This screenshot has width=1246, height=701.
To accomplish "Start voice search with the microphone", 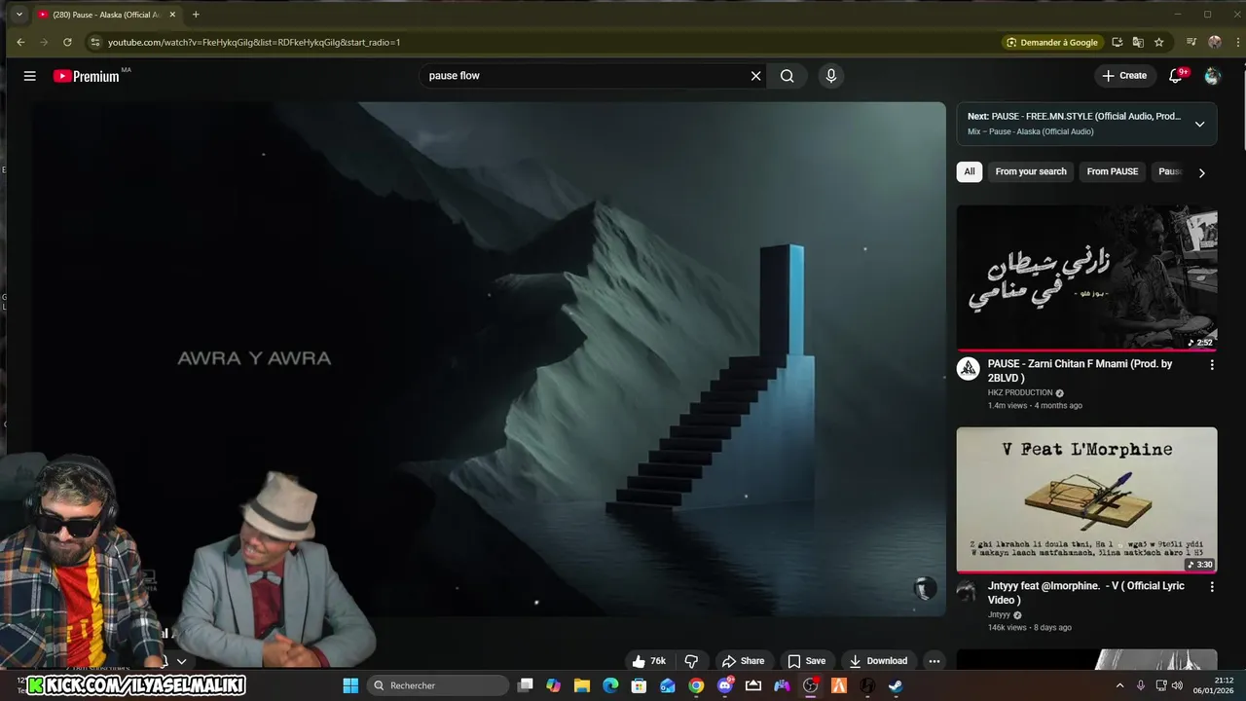I will pos(830,76).
